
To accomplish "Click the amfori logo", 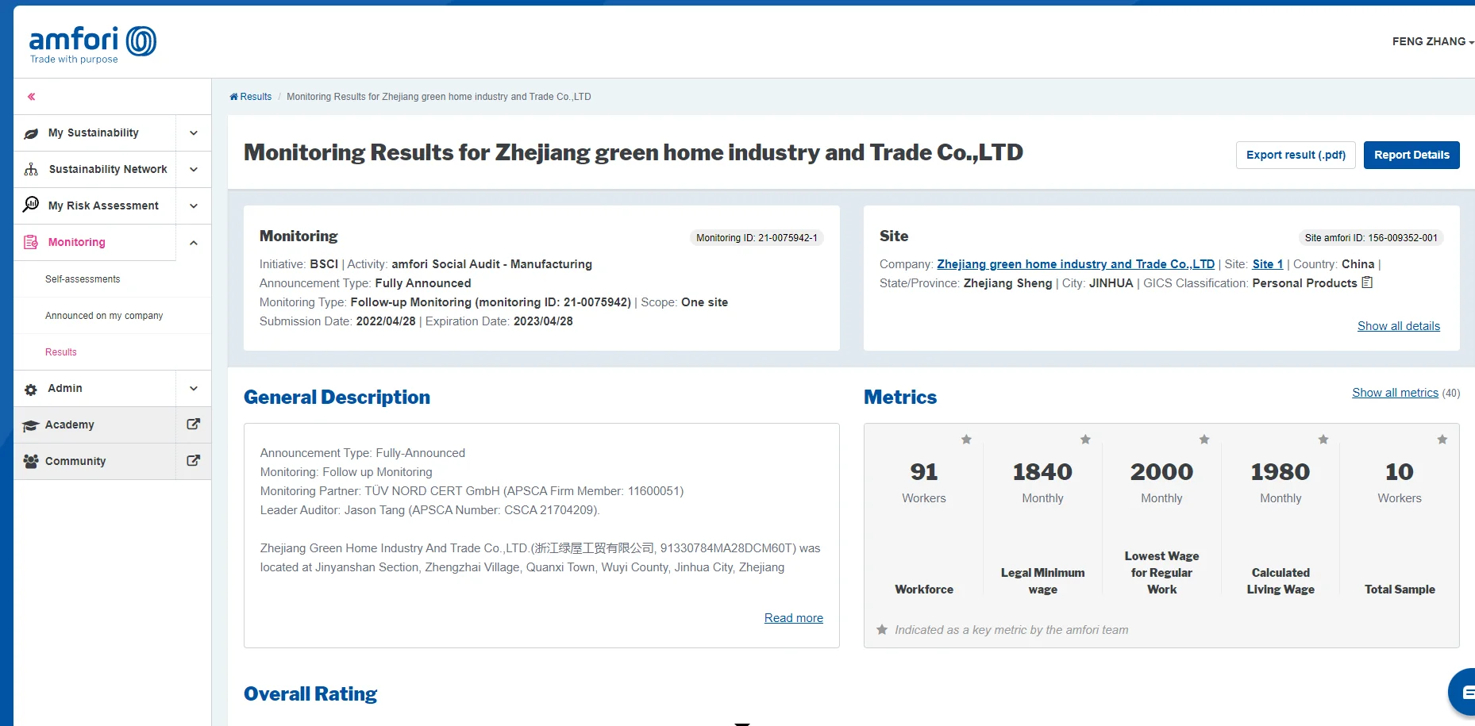I will pos(92,44).
